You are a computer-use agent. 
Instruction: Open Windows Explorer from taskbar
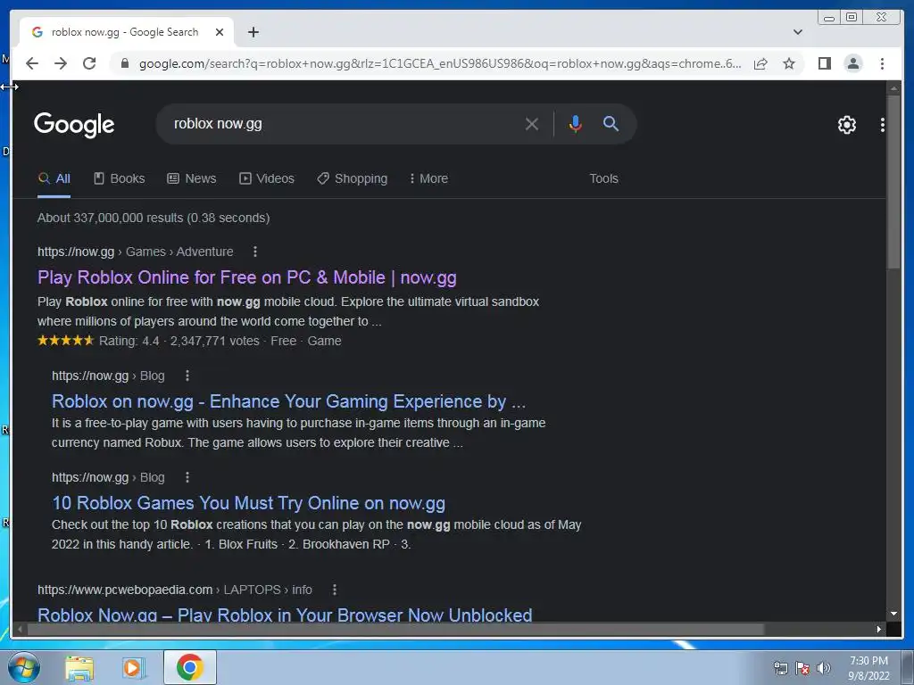click(79, 668)
